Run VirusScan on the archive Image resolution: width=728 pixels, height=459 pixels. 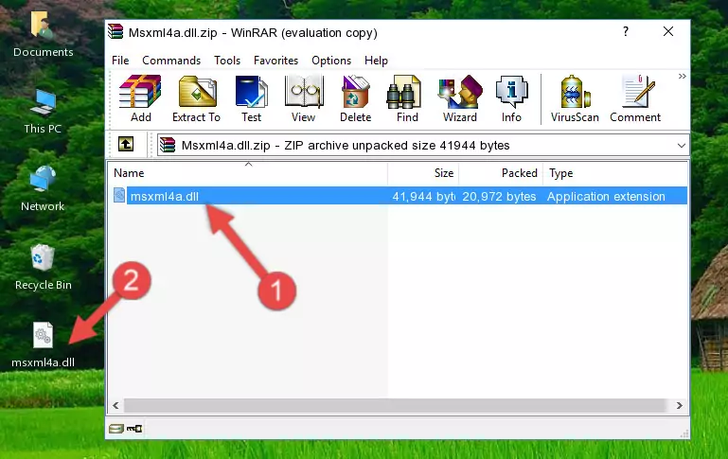(575, 98)
